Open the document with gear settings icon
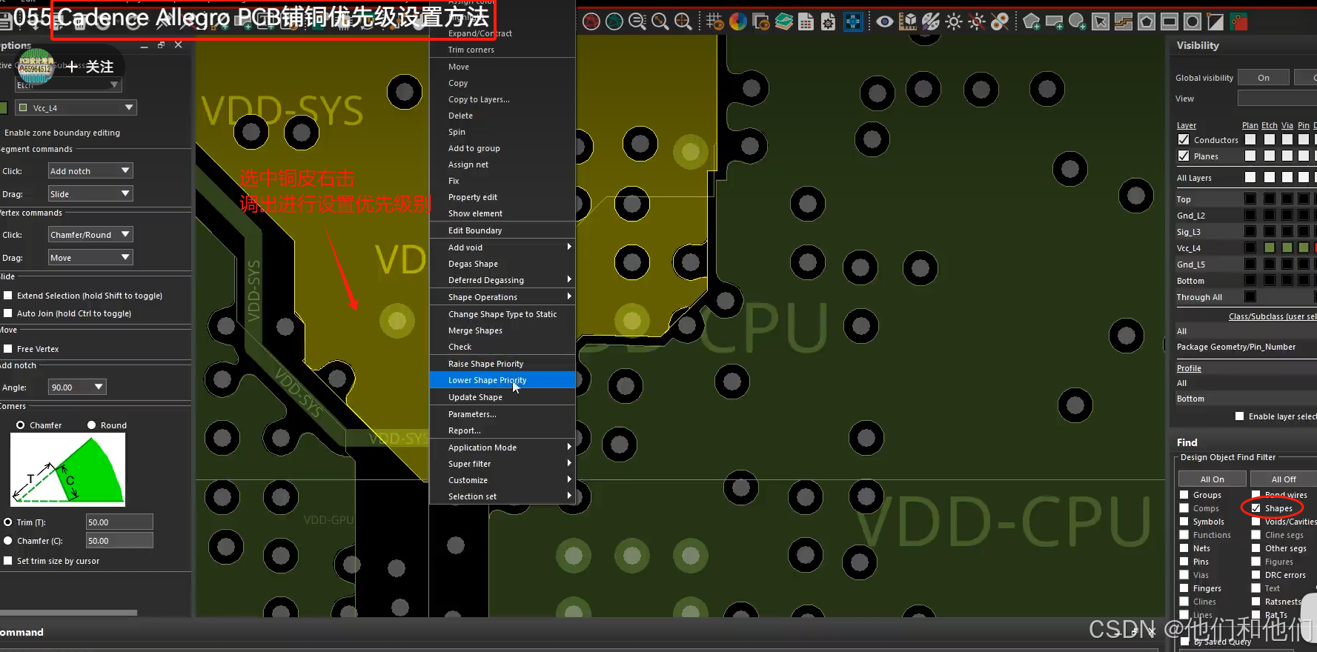 829,21
